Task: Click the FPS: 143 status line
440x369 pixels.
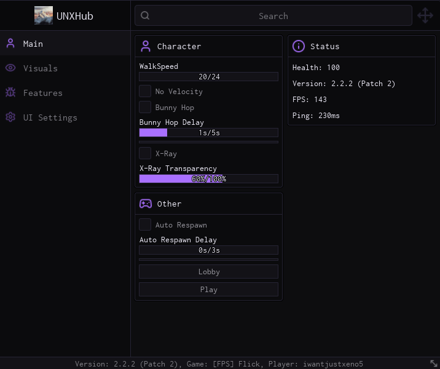Action: click(x=310, y=100)
